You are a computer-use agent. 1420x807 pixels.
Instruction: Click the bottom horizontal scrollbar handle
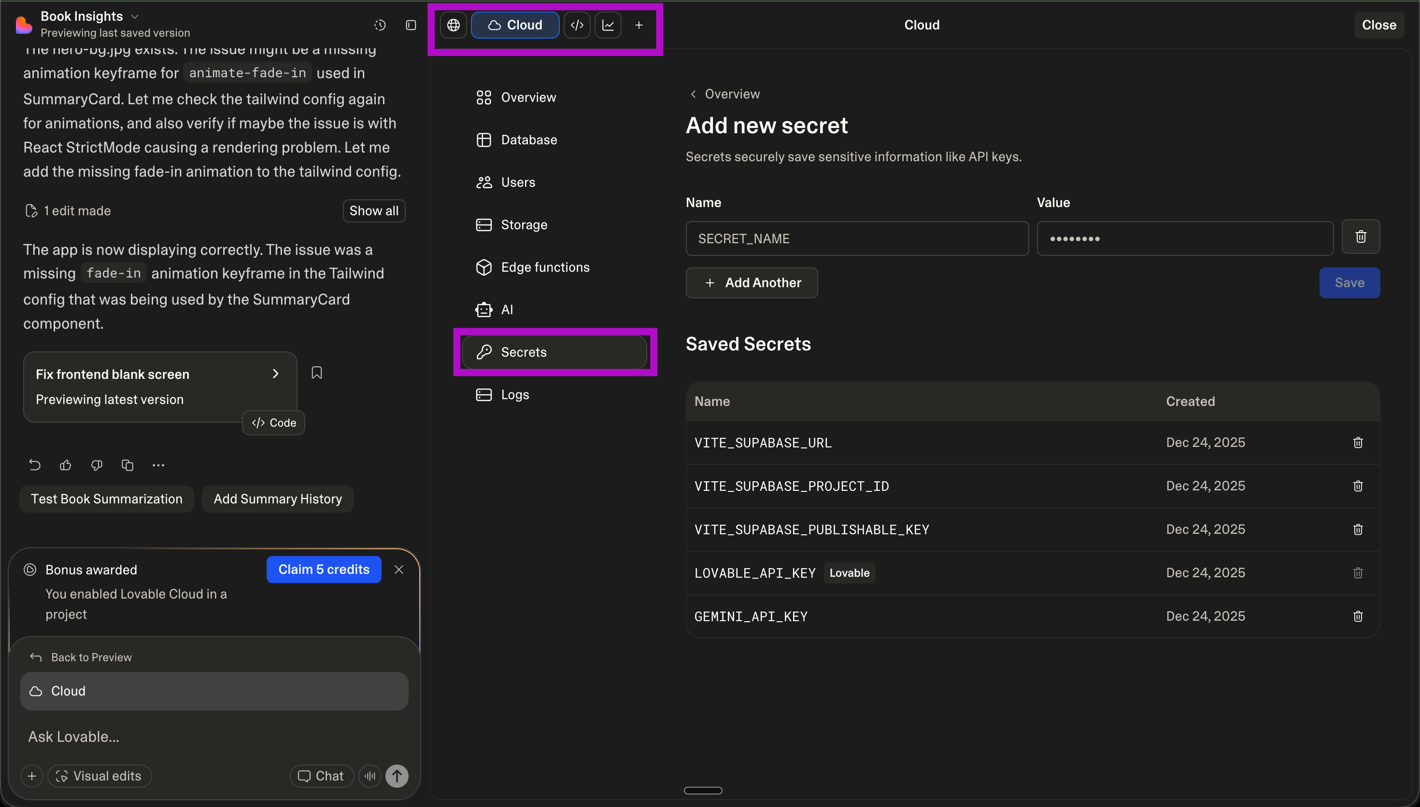703,791
